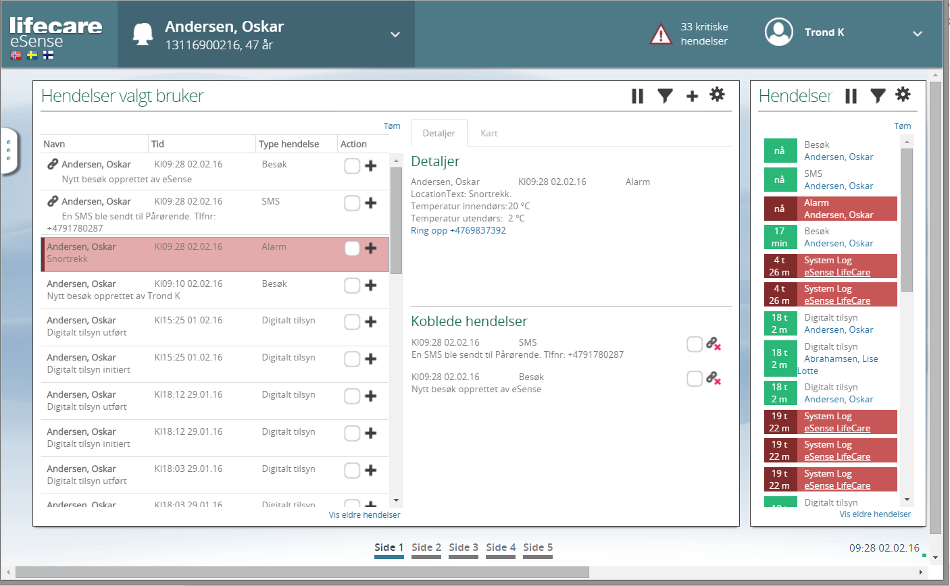Screen dimensions: 950x586
Task: Pause the Hendelser valgt bruker event list
Action: tap(637, 97)
